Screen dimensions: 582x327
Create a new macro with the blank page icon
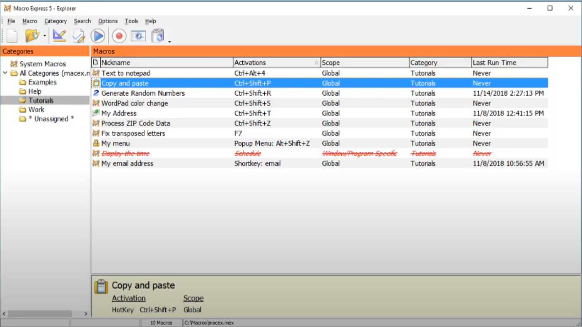tap(12, 36)
